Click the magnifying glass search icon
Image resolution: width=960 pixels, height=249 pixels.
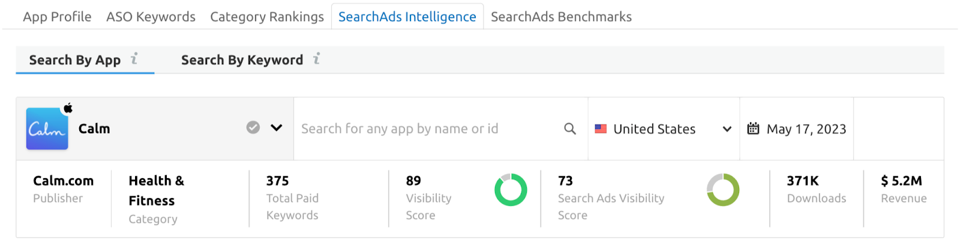[x=570, y=129]
